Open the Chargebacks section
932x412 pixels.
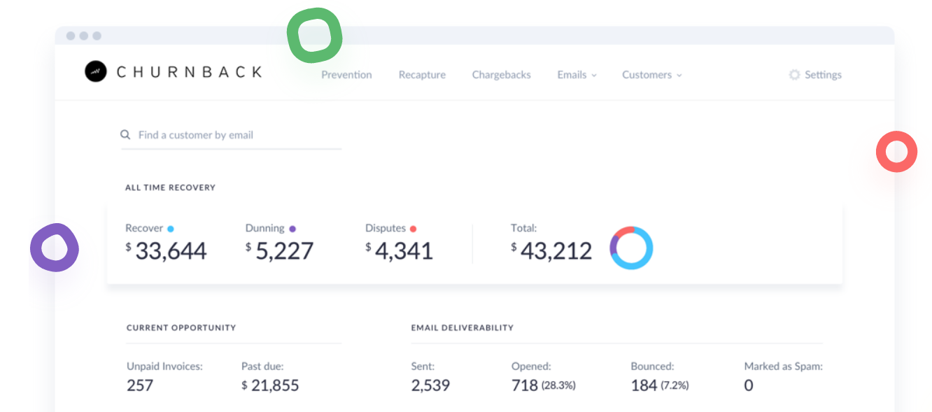(501, 75)
